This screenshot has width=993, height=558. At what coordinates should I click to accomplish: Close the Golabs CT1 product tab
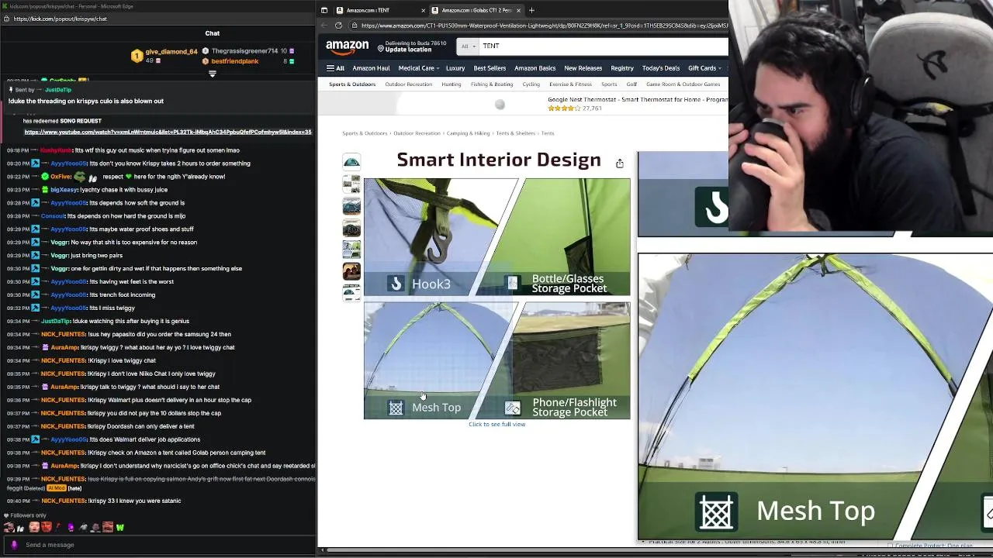pos(518,10)
